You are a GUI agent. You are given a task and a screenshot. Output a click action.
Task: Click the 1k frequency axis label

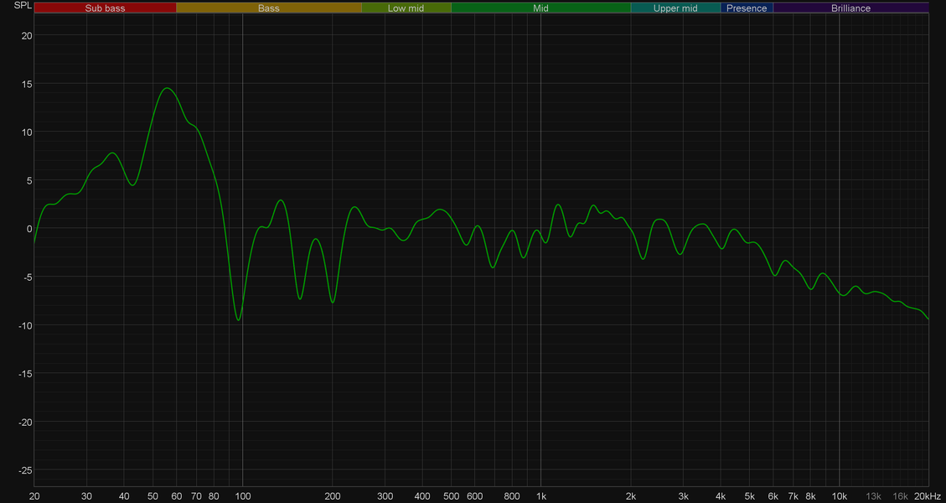pos(540,495)
